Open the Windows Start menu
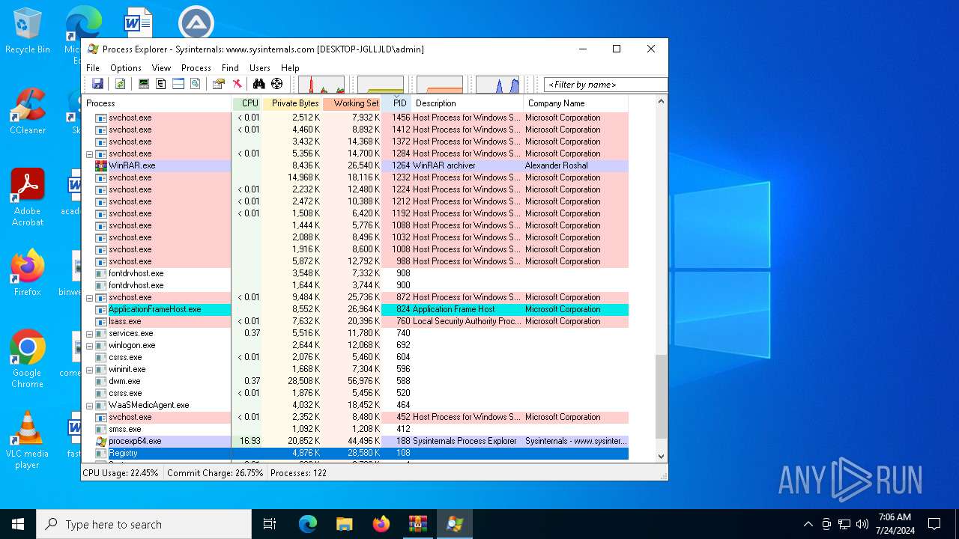959x539 pixels. tap(18, 524)
